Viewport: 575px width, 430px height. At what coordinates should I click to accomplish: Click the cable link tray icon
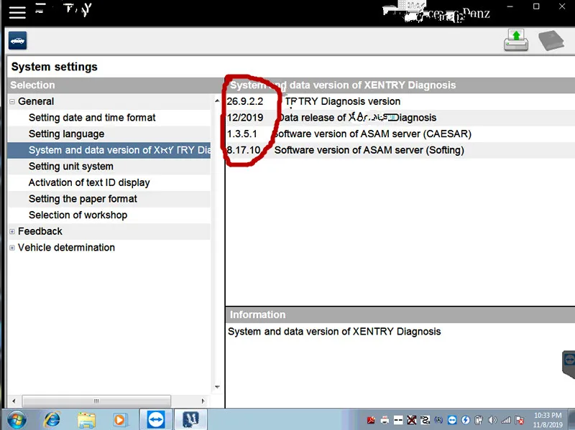tap(425, 420)
